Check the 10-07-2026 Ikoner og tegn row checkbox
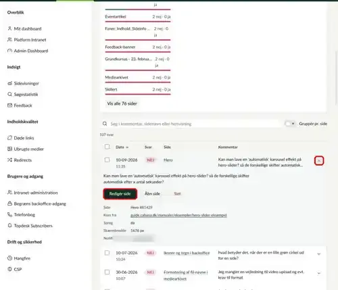 107,253
